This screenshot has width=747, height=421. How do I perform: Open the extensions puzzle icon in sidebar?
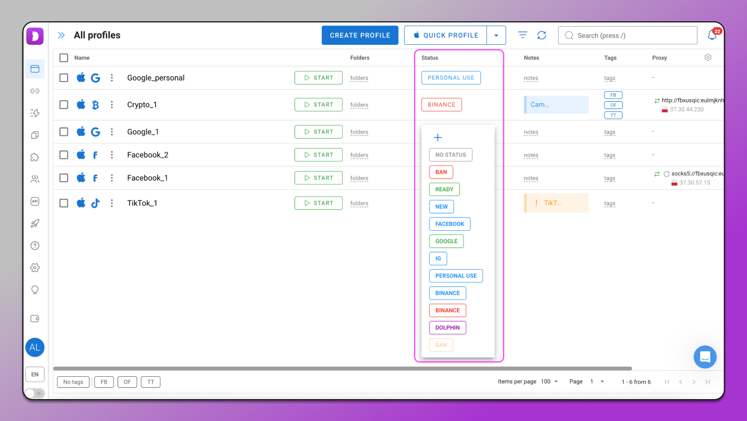tap(35, 157)
